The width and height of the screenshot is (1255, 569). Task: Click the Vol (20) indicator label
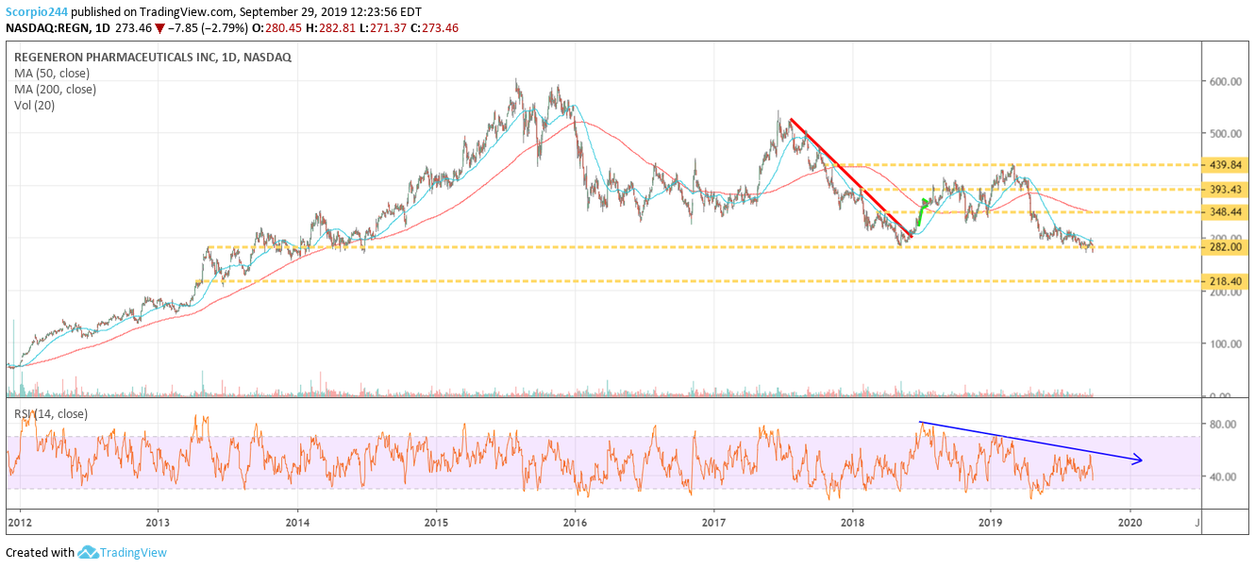click(34, 106)
